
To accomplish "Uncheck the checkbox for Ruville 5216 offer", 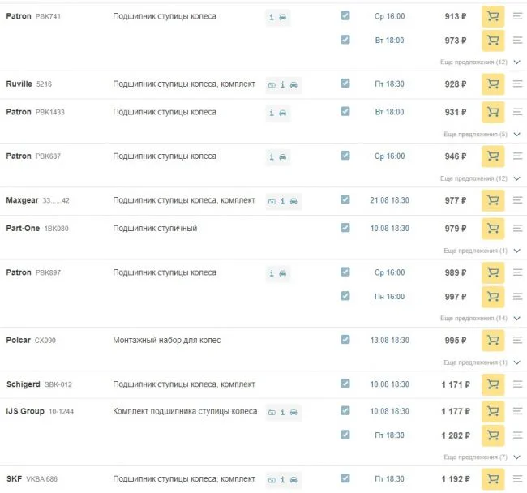I will click(x=345, y=84).
